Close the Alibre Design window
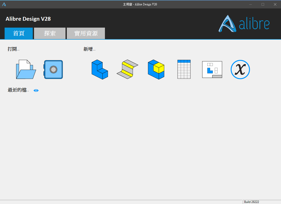Image resolution: width=281 pixels, height=204 pixels. [275, 4]
